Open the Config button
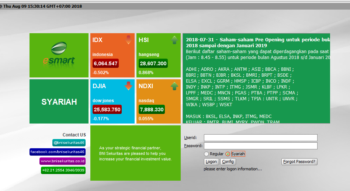The image size is (350, 191). 228,162
